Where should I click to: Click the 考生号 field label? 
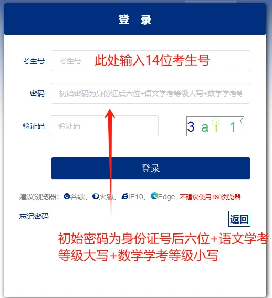coord(34,61)
